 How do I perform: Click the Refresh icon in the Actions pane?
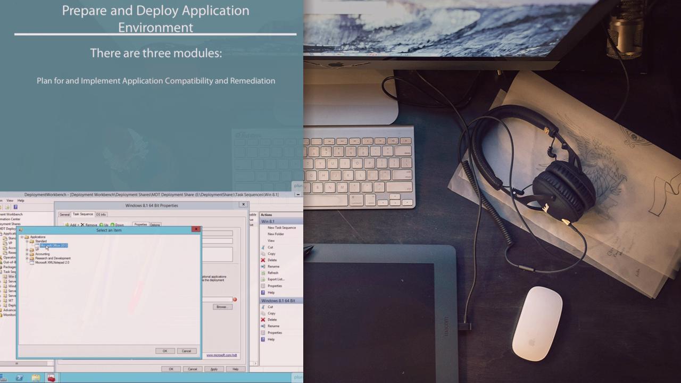(x=263, y=273)
